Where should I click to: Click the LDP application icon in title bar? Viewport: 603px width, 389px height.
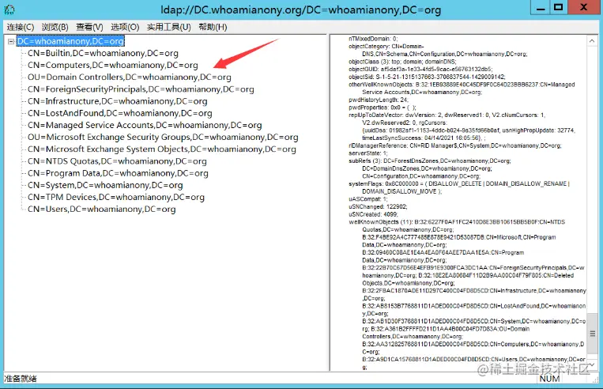(x=9, y=9)
